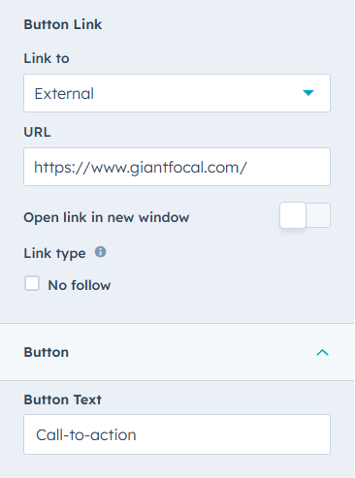The height and width of the screenshot is (478, 355).
Task: Click the Link to label
Action: click(47, 58)
